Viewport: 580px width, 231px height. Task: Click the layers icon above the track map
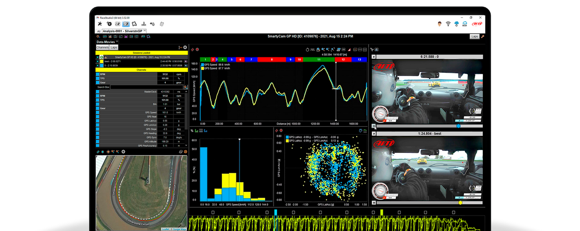(x=181, y=151)
